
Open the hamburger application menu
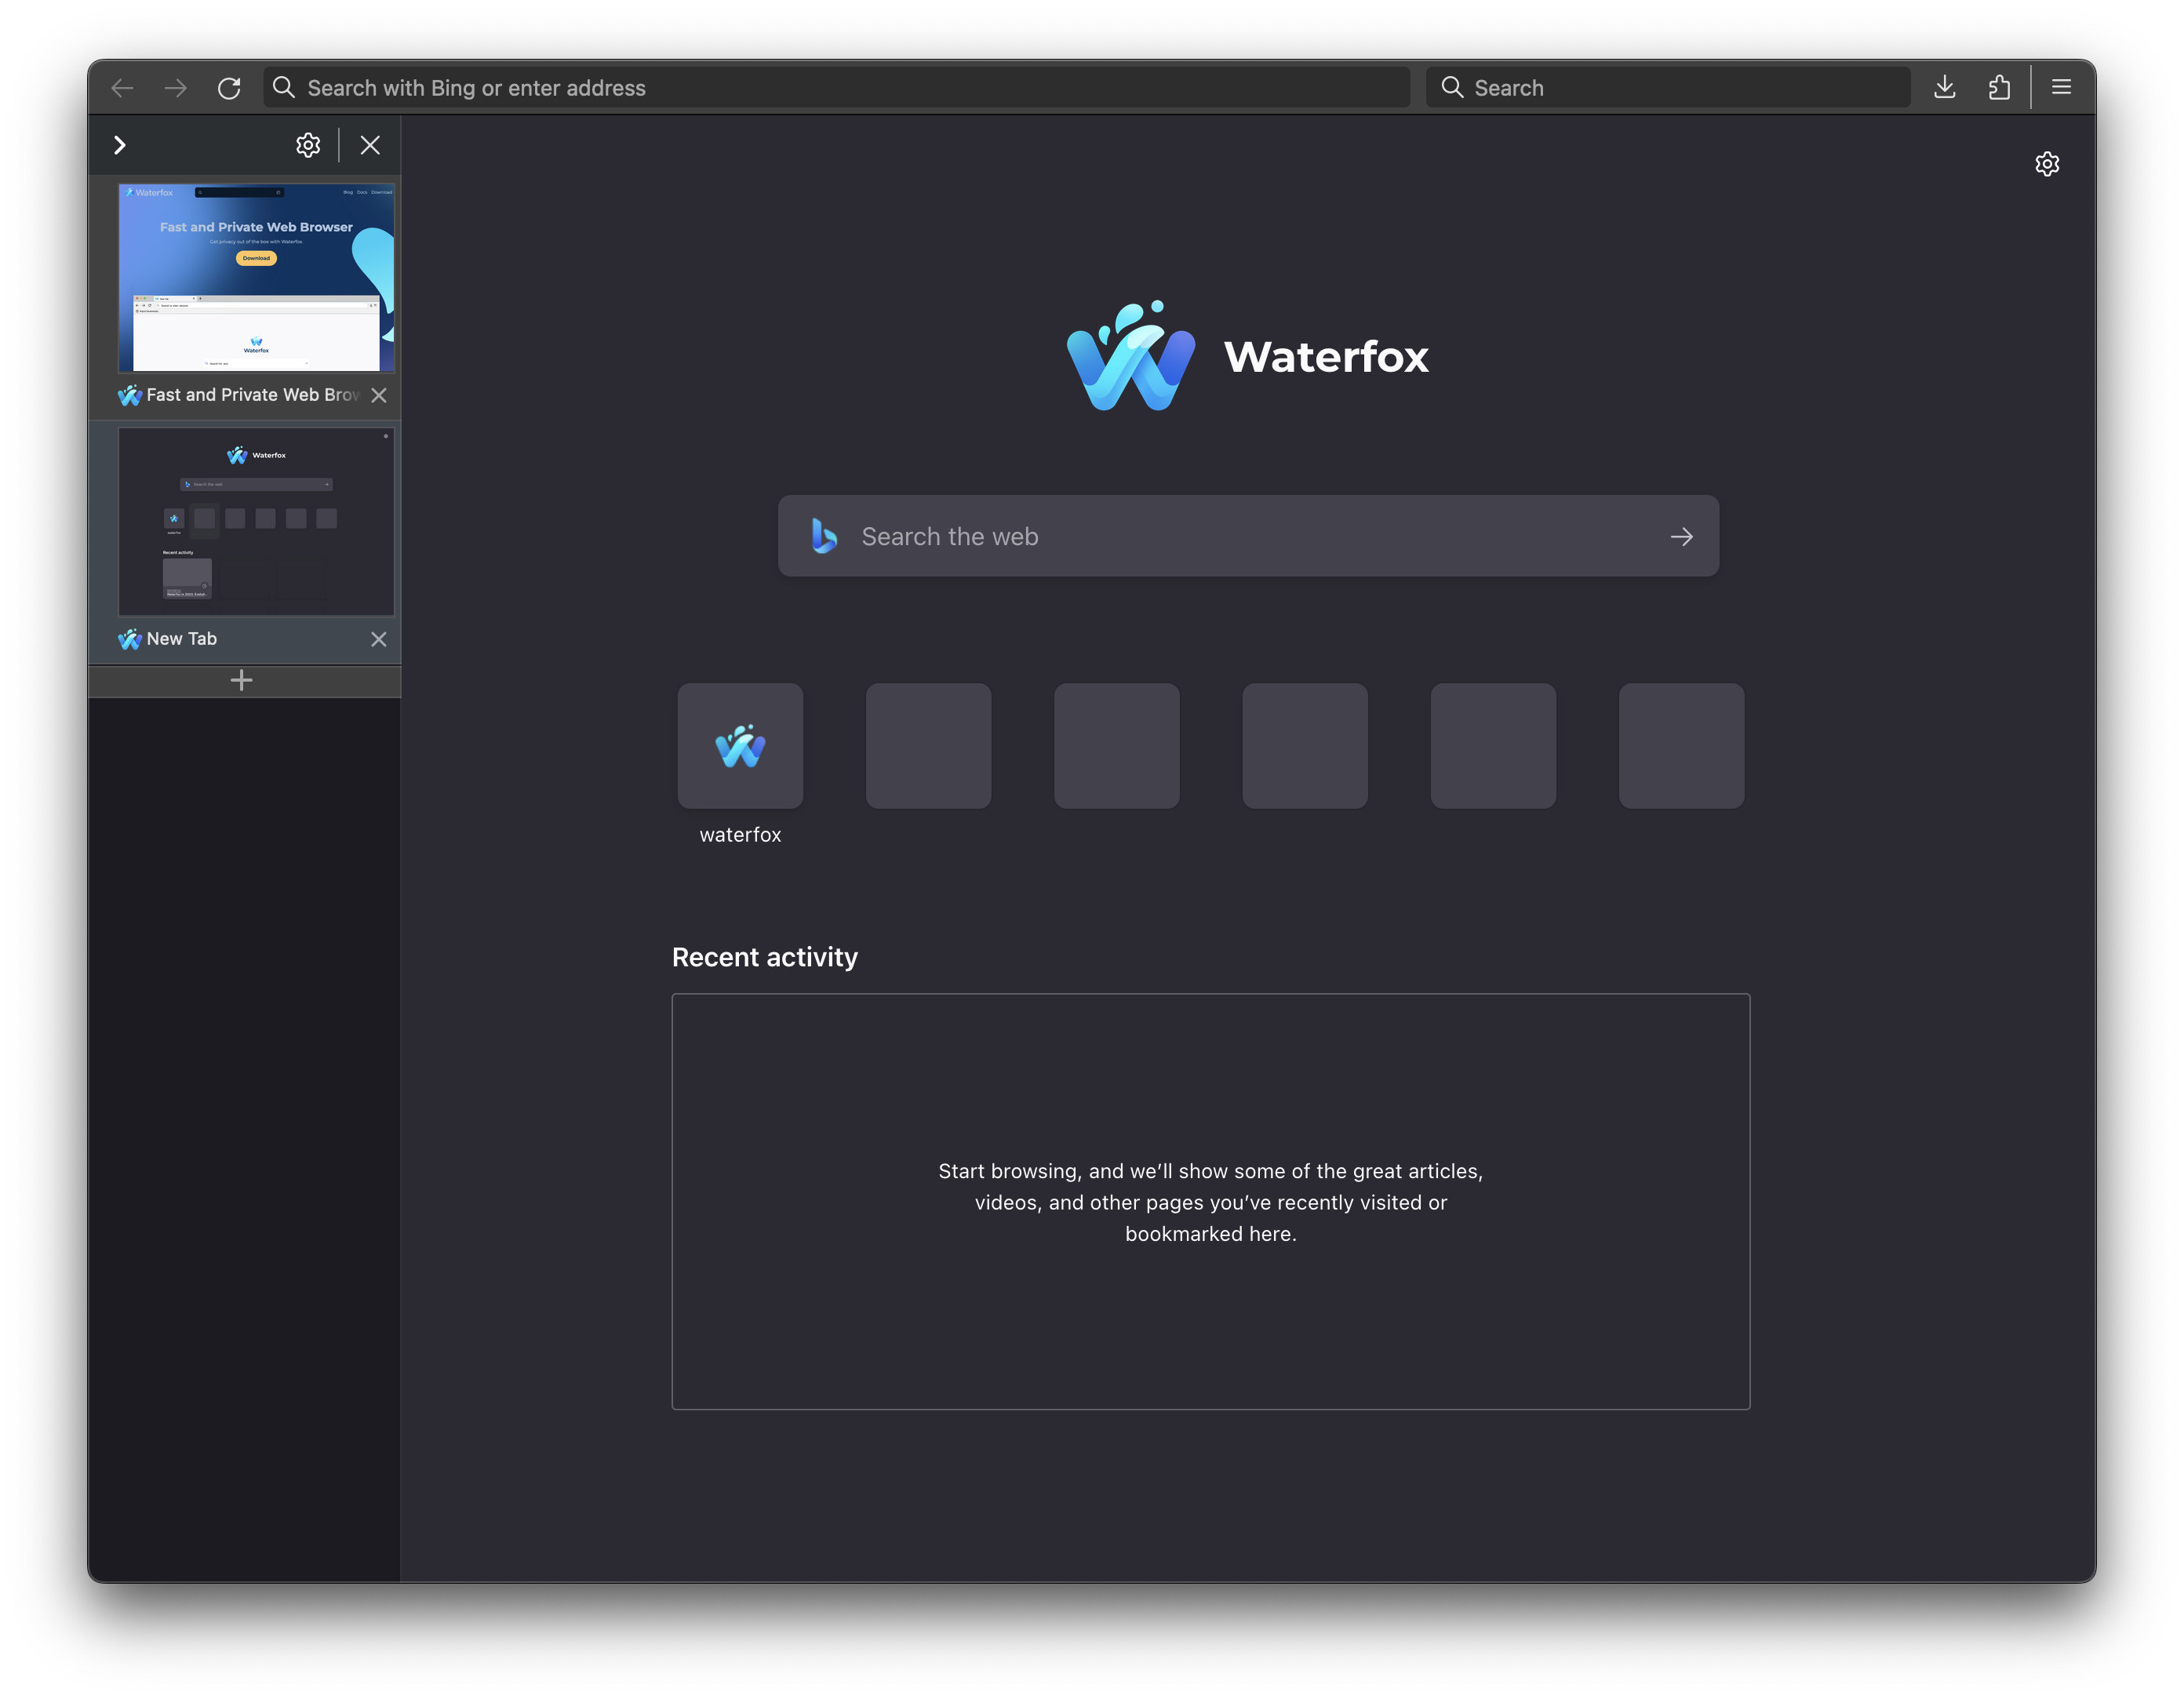2061,87
